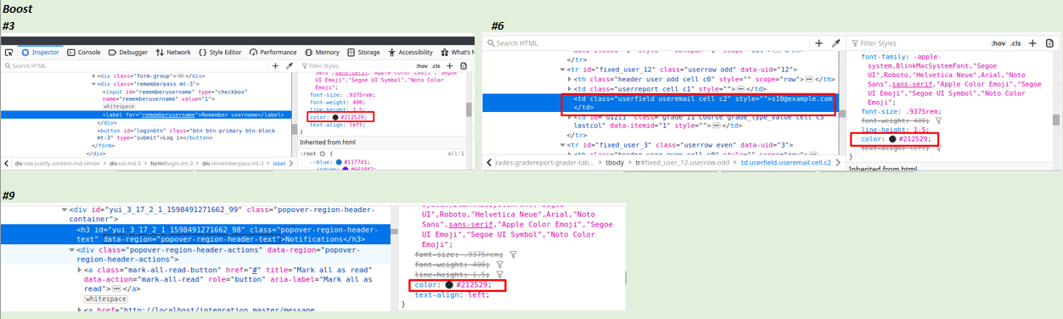The width and height of the screenshot is (1063, 319).
Task: Expand the td class userreport cell c1 node
Action: click(570, 88)
